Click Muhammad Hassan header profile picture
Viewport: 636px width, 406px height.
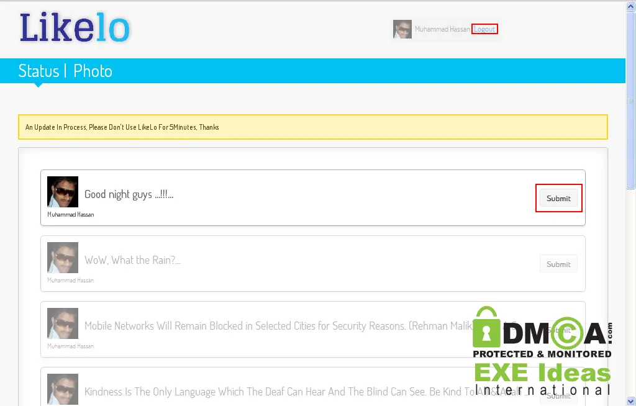pyautogui.click(x=402, y=29)
